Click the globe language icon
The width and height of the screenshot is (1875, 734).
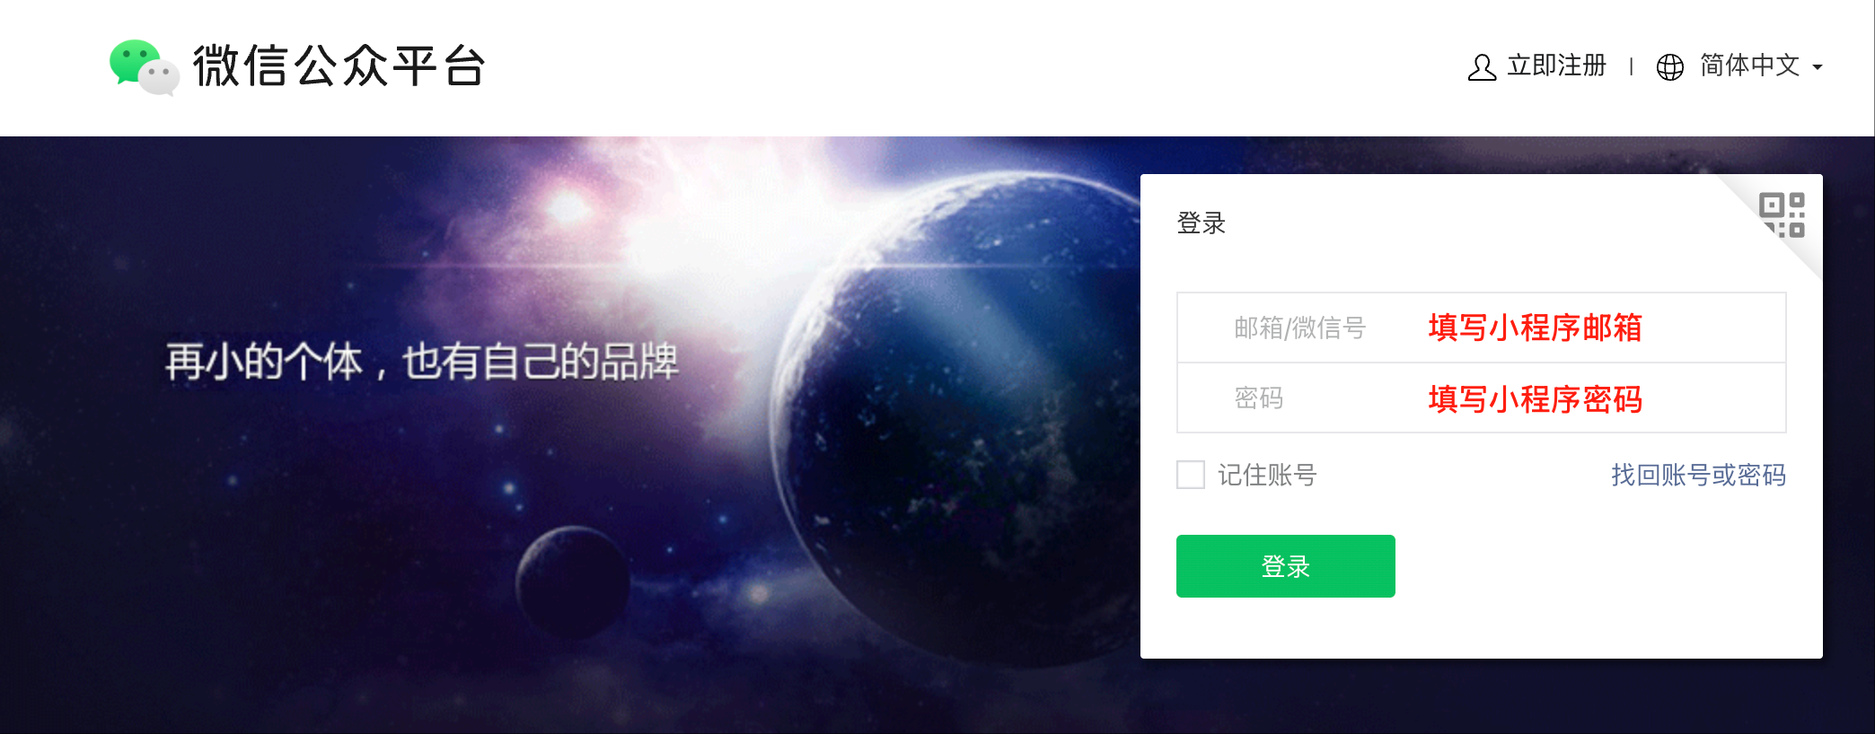pyautogui.click(x=1670, y=67)
